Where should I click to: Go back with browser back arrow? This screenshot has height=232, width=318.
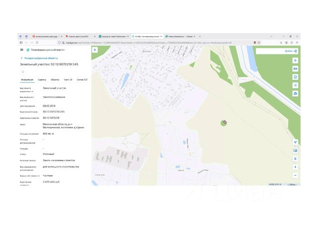coord(26,43)
